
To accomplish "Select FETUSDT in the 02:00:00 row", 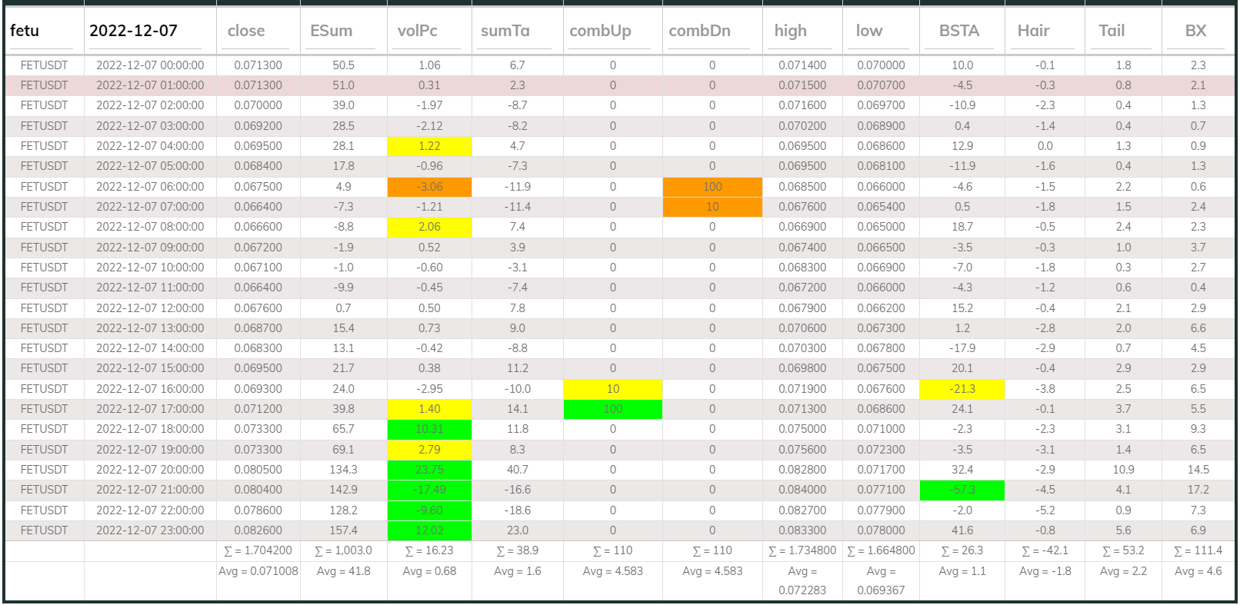I will coord(44,105).
